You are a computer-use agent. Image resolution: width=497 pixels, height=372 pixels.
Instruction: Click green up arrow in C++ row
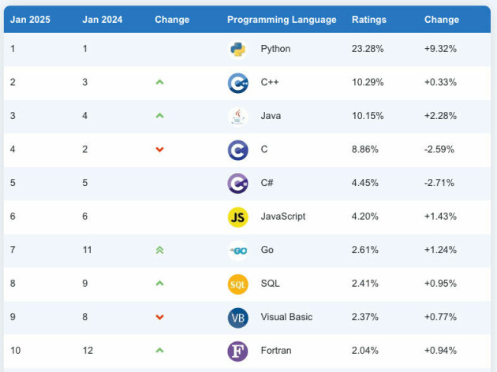(x=159, y=82)
